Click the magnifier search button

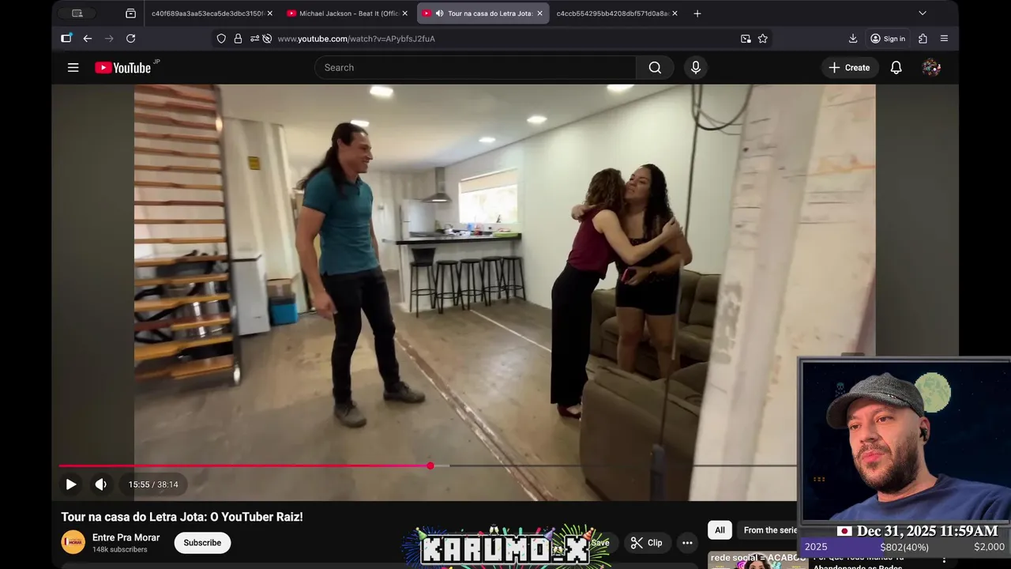(x=655, y=68)
